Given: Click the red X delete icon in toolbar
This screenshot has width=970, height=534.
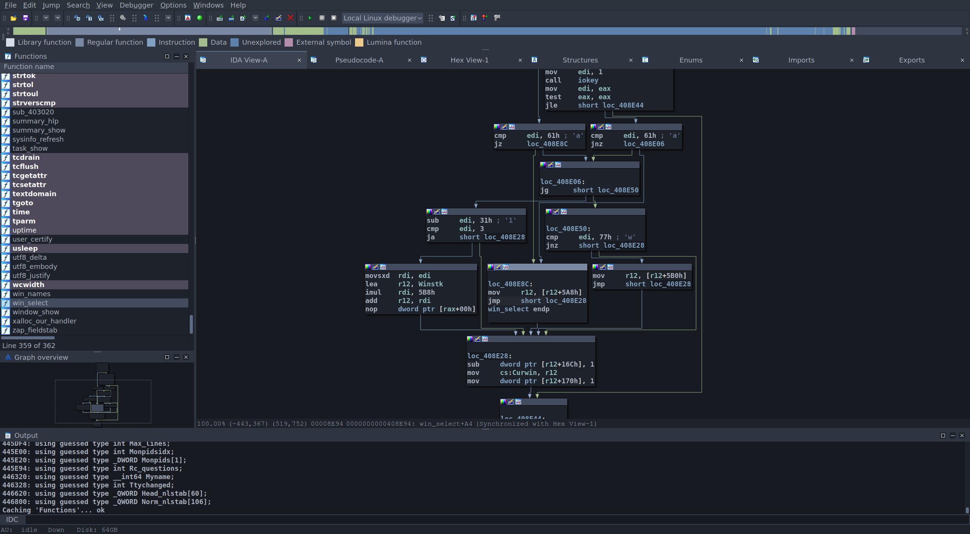Looking at the screenshot, I should pyautogui.click(x=290, y=18).
